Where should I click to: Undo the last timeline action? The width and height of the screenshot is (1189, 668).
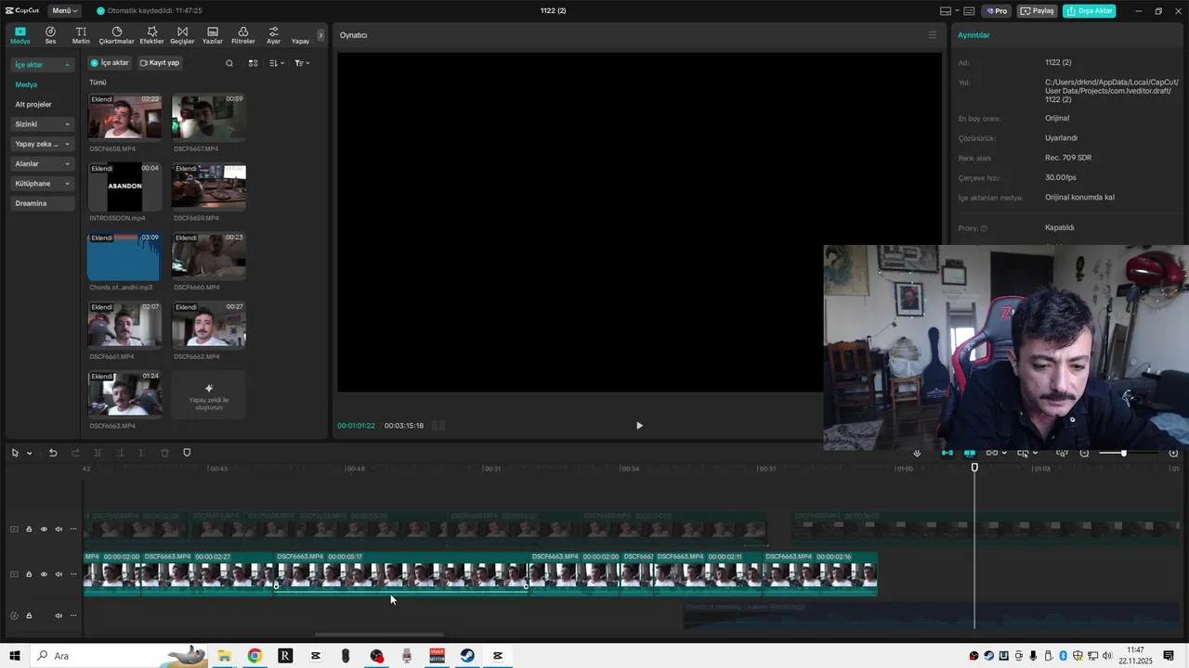coord(53,453)
